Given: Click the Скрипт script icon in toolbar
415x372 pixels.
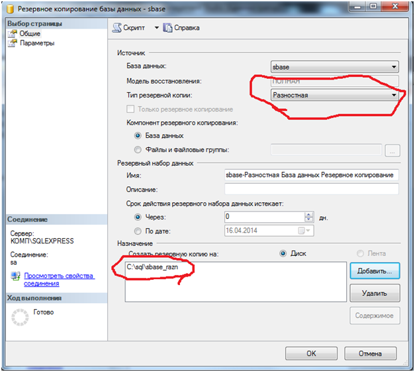Looking at the screenshot, I should tap(117, 28).
